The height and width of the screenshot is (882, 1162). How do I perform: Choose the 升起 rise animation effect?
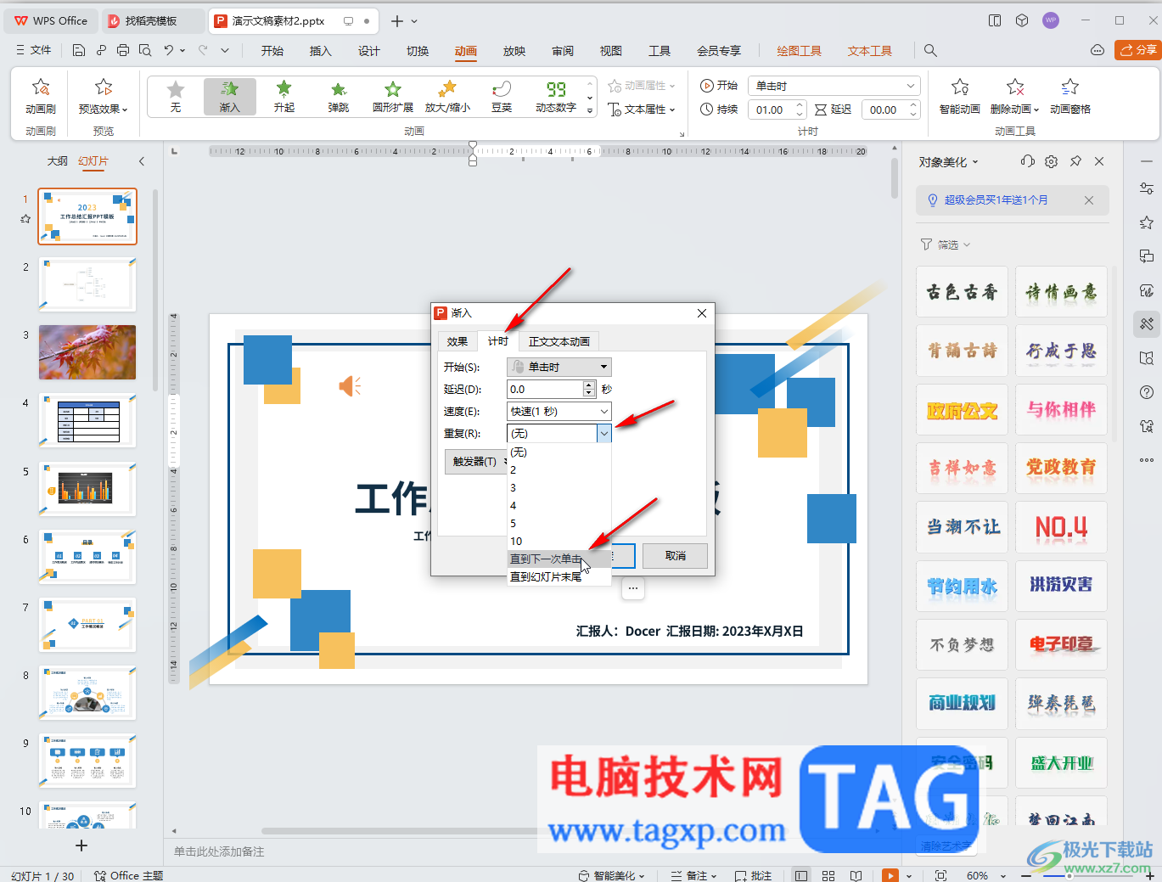[x=283, y=97]
